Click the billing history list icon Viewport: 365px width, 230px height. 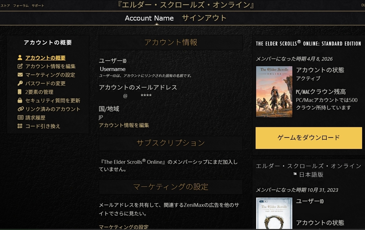20,118
